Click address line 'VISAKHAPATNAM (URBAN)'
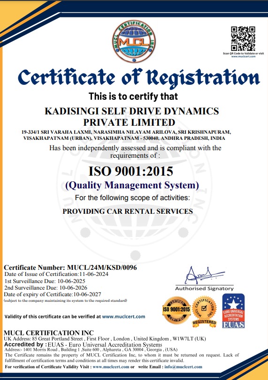 (x=124, y=138)
